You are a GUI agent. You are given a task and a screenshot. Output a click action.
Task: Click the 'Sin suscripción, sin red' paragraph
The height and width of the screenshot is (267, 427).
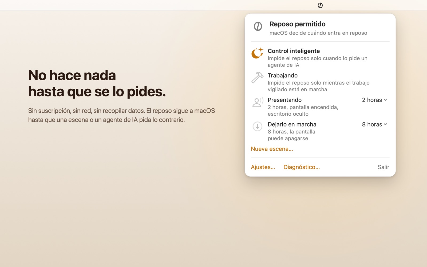click(x=121, y=115)
